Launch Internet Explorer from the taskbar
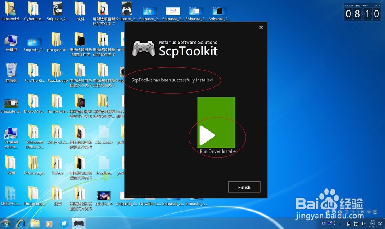The height and width of the screenshot is (229, 385). click(21, 223)
